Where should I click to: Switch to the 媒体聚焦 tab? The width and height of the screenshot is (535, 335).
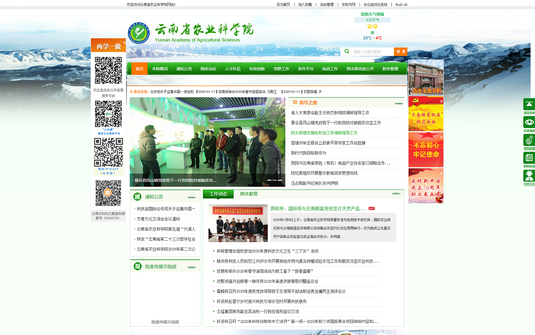coord(249,194)
